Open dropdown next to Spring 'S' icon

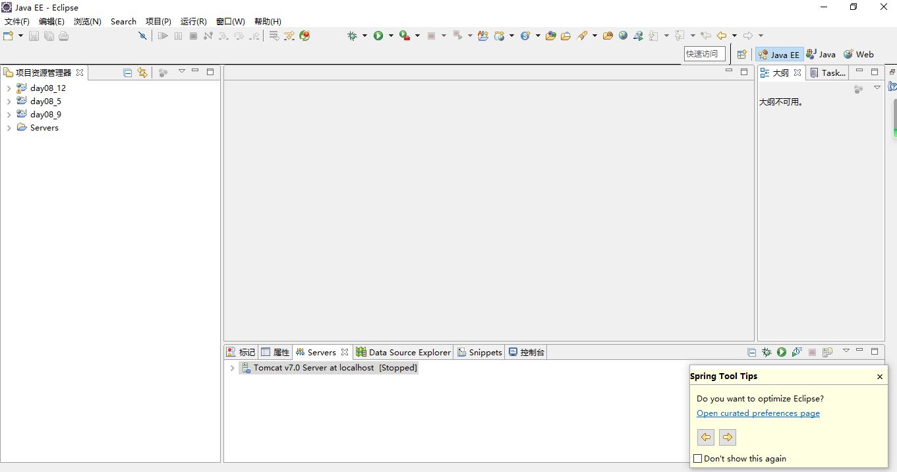(538, 36)
